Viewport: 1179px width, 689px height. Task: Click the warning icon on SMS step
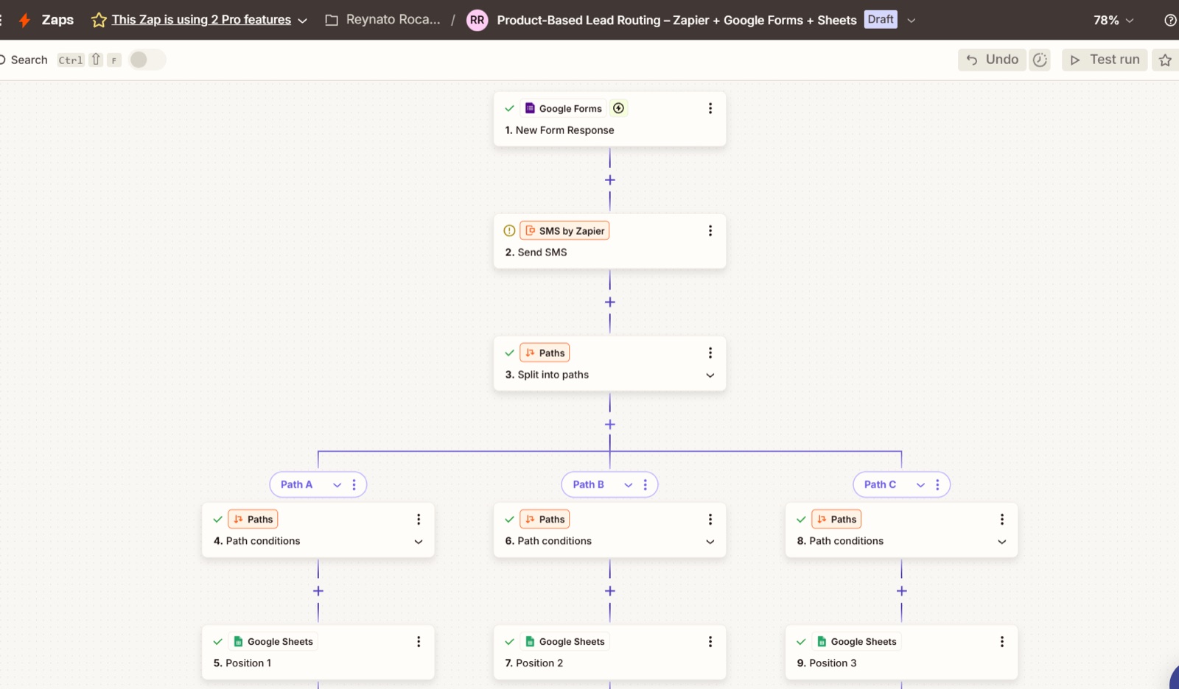(x=509, y=230)
